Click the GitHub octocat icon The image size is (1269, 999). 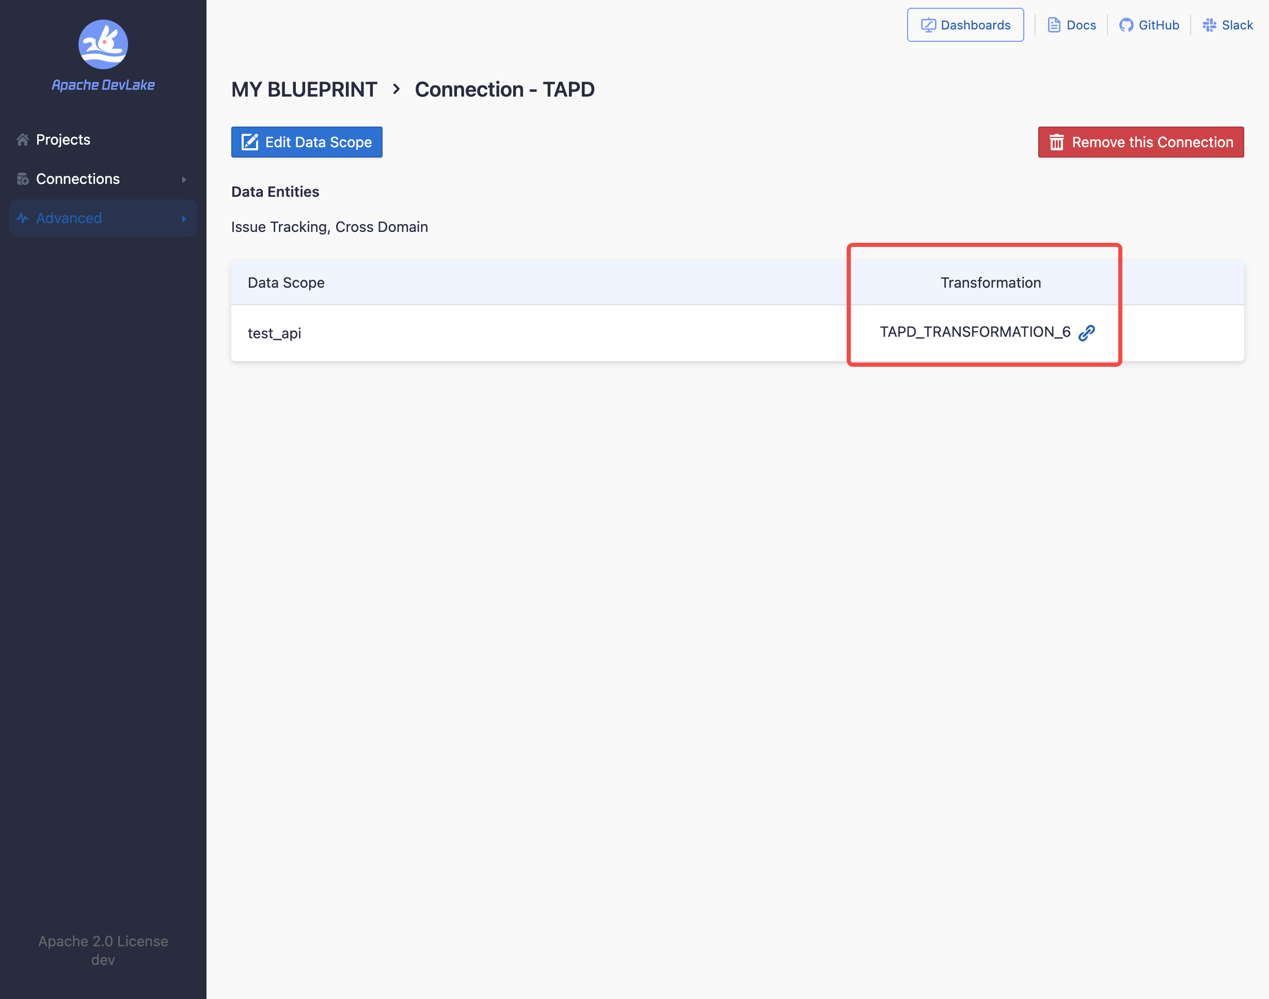coord(1126,25)
